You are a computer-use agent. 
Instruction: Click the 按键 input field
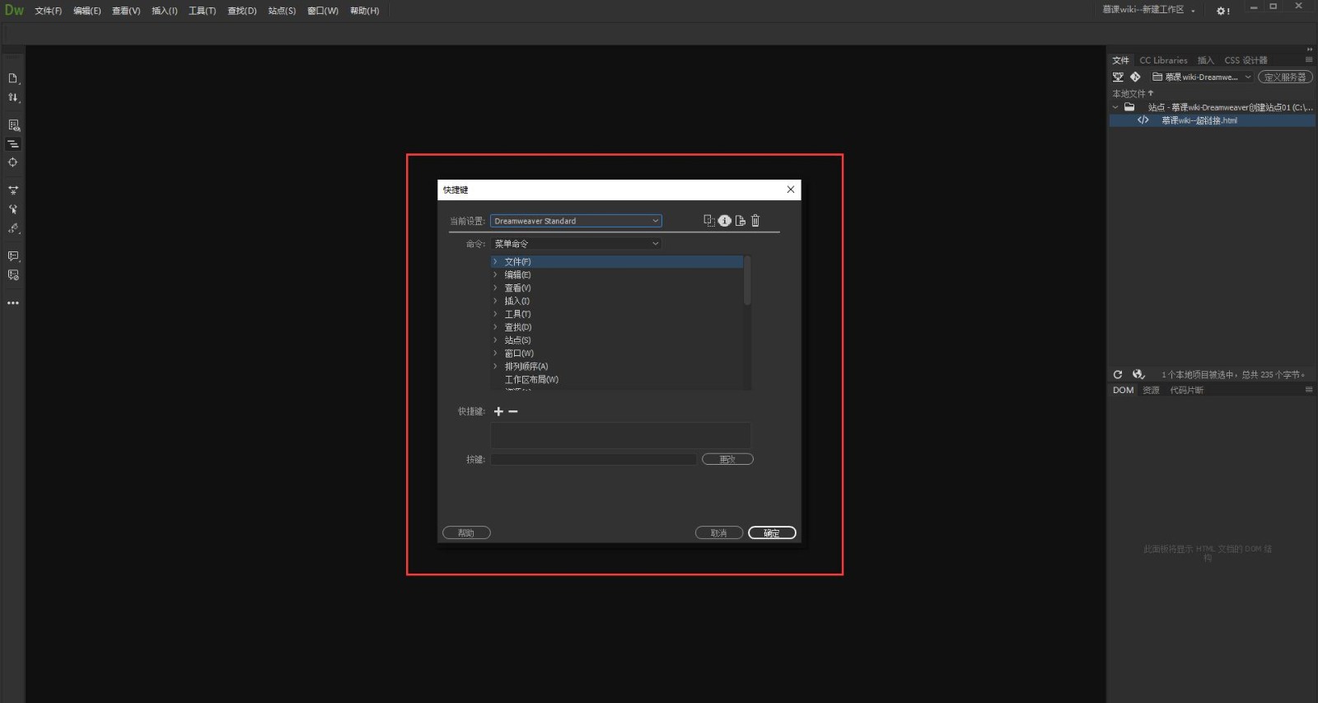point(593,460)
